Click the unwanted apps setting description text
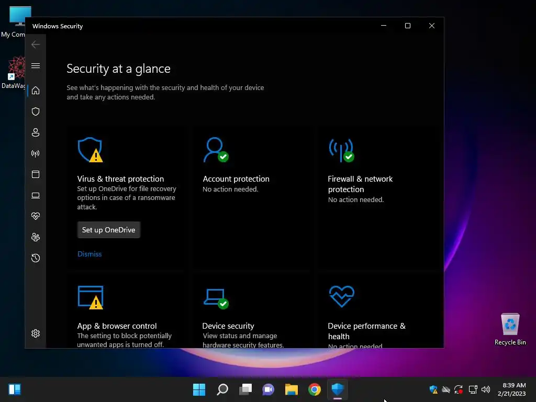The height and width of the screenshot is (402, 536). click(x=125, y=340)
